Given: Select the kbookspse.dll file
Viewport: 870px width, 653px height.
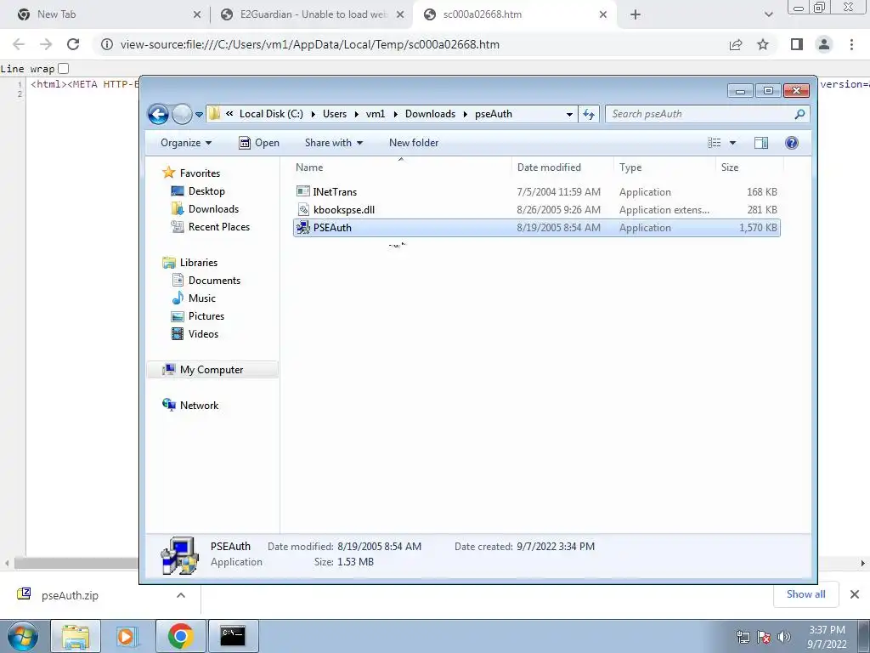Looking at the screenshot, I should pyautogui.click(x=537, y=210).
